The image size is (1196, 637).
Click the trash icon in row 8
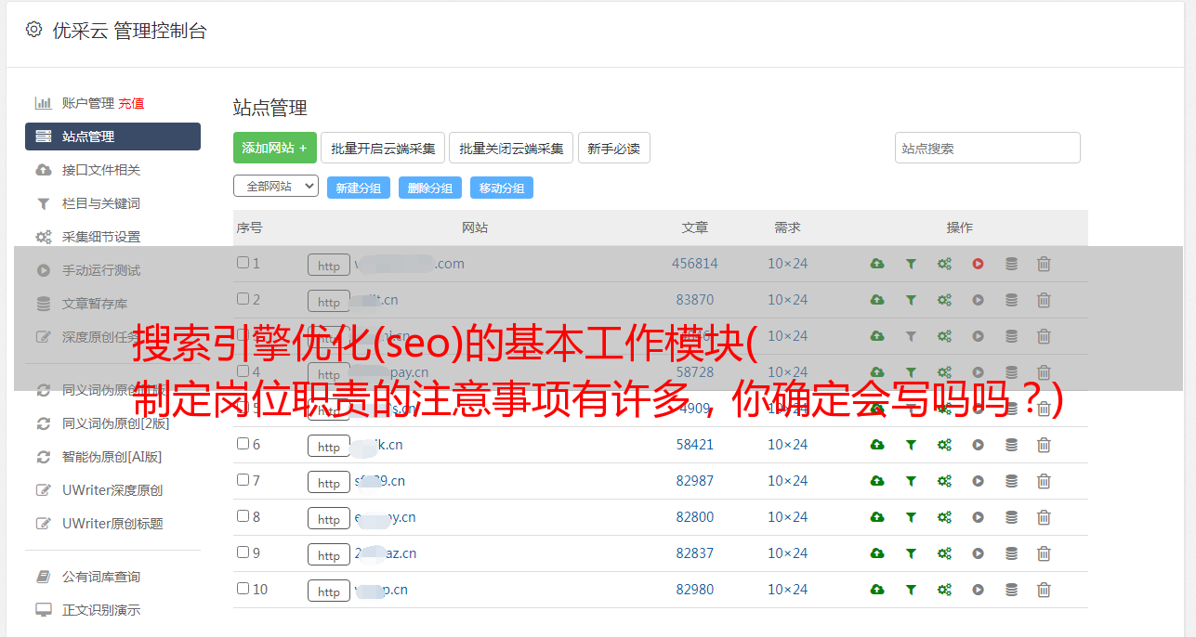[x=1044, y=517]
